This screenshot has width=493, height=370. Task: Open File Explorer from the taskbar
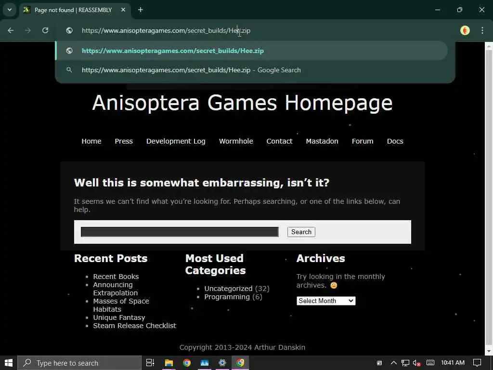pos(169,363)
